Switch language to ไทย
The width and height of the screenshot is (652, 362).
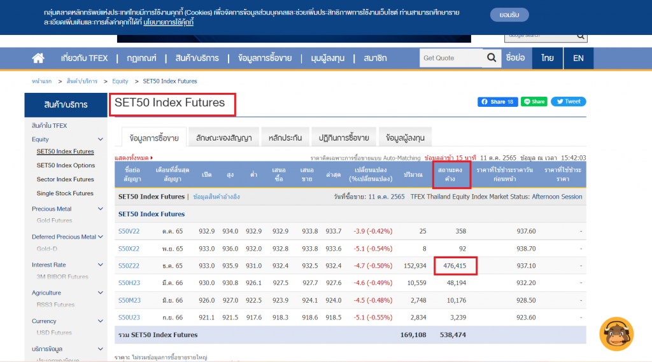pyautogui.click(x=547, y=58)
